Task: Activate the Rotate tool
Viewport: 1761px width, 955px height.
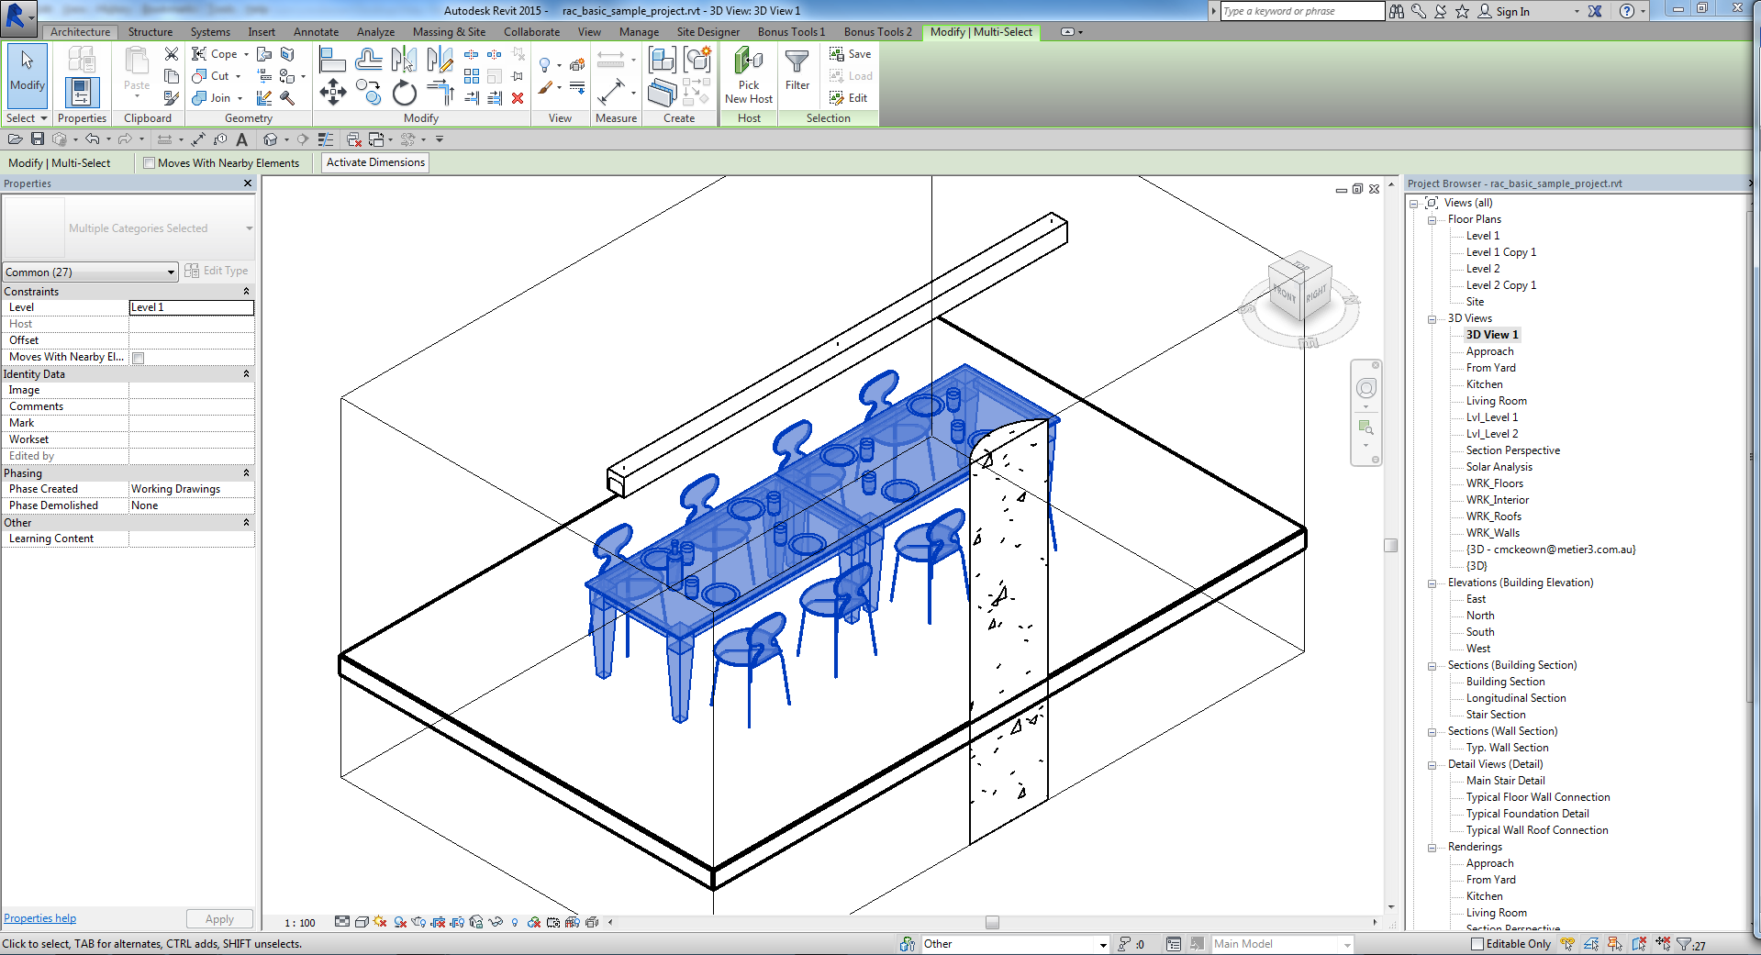Action: pyautogui.click(x=404, y=92)
